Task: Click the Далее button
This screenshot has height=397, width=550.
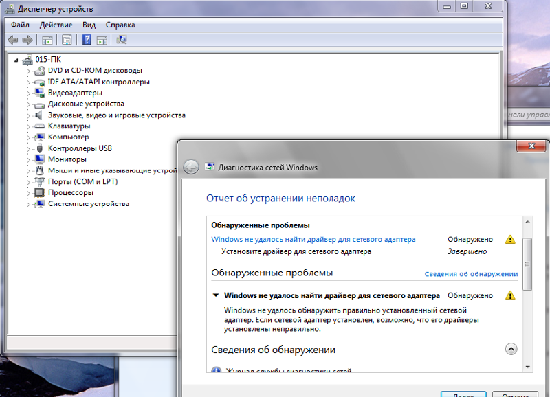Action: coord(463,394)
